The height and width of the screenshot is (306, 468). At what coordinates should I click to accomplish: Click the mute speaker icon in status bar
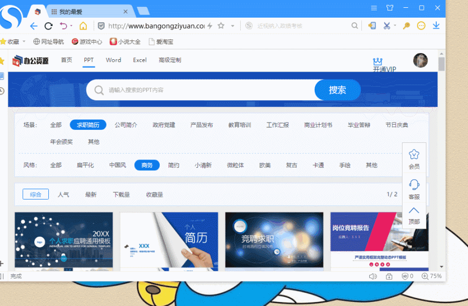[x=372, y=276]
